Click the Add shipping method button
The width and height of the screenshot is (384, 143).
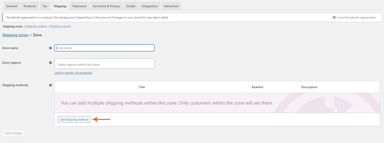click(74, 120)
